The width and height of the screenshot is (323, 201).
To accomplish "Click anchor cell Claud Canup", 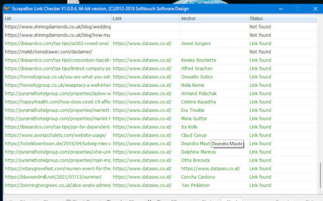I will click(x=194, y=135).
